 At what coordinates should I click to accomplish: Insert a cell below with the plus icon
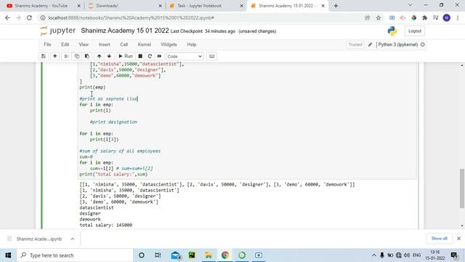pyautogui.click(x=55, y=56)
